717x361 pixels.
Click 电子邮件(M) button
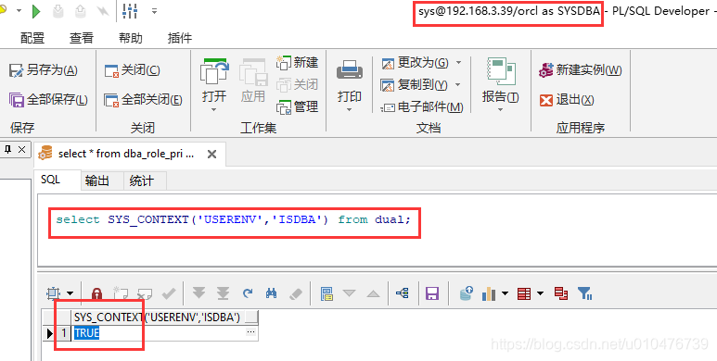422,107
